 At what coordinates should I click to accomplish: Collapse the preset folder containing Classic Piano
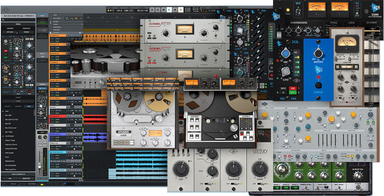tap(3, 136)
